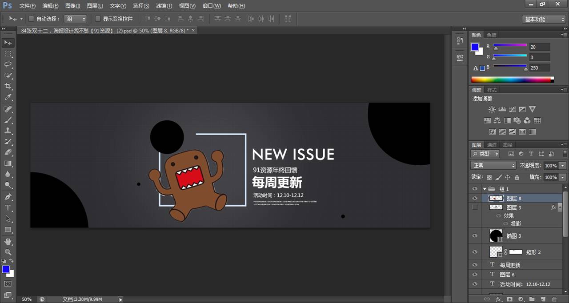Open the 文件(F) menu
Screen dimensions: 569x303
[28, 6]
